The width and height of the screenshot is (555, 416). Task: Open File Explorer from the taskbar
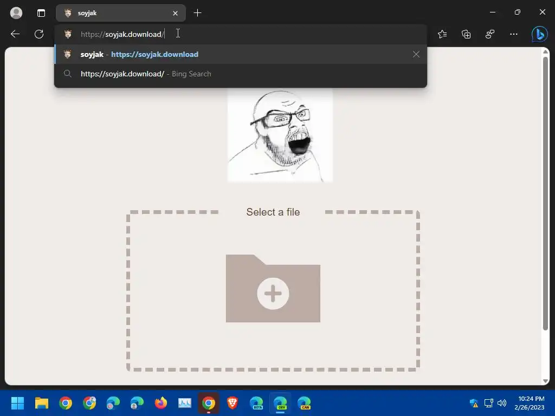pyautogui.click(x=41, y=403)
